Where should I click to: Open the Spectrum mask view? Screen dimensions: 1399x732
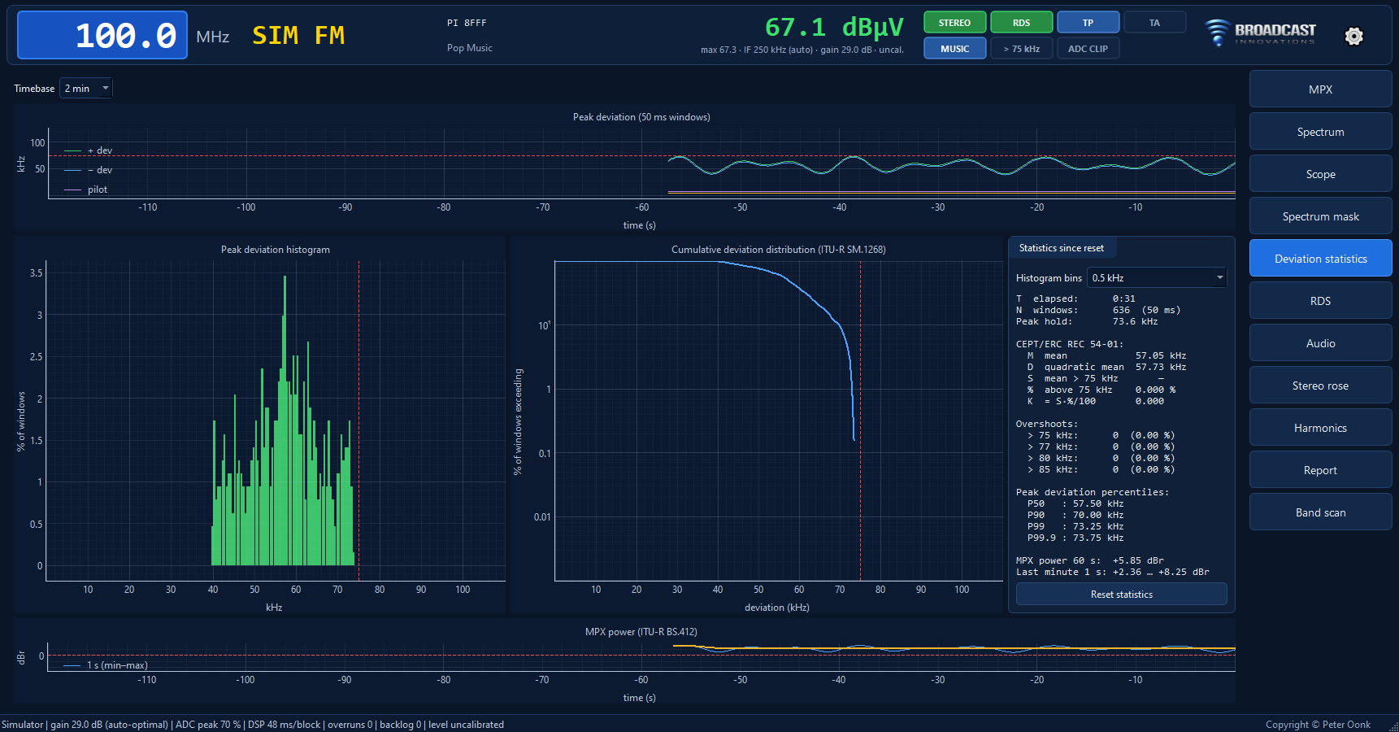(1320, 216)
